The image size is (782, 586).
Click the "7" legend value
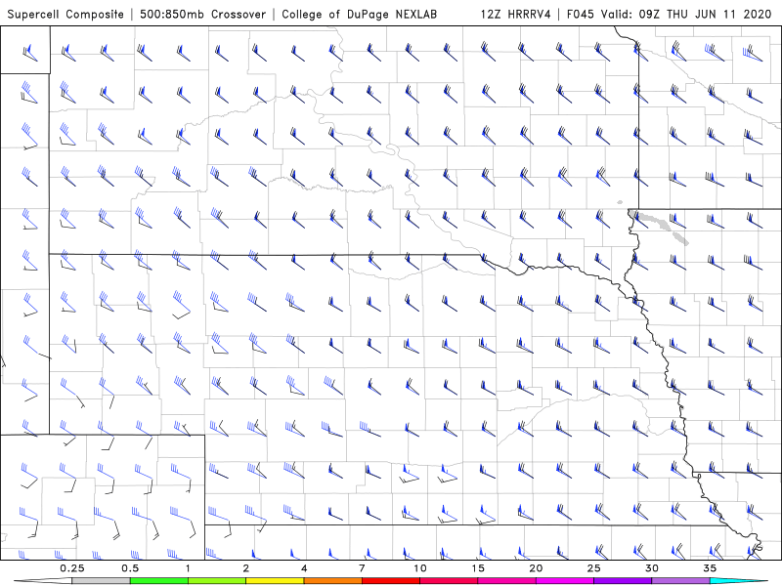pyautogui.click(x=362, y=568)
